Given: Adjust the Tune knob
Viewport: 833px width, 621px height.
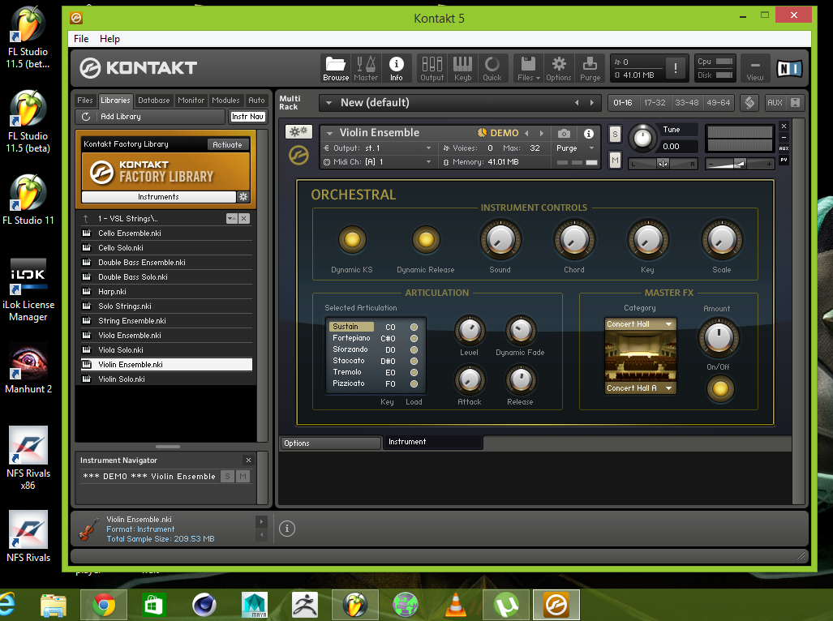Looking at the screenshot, I should 643,138.
